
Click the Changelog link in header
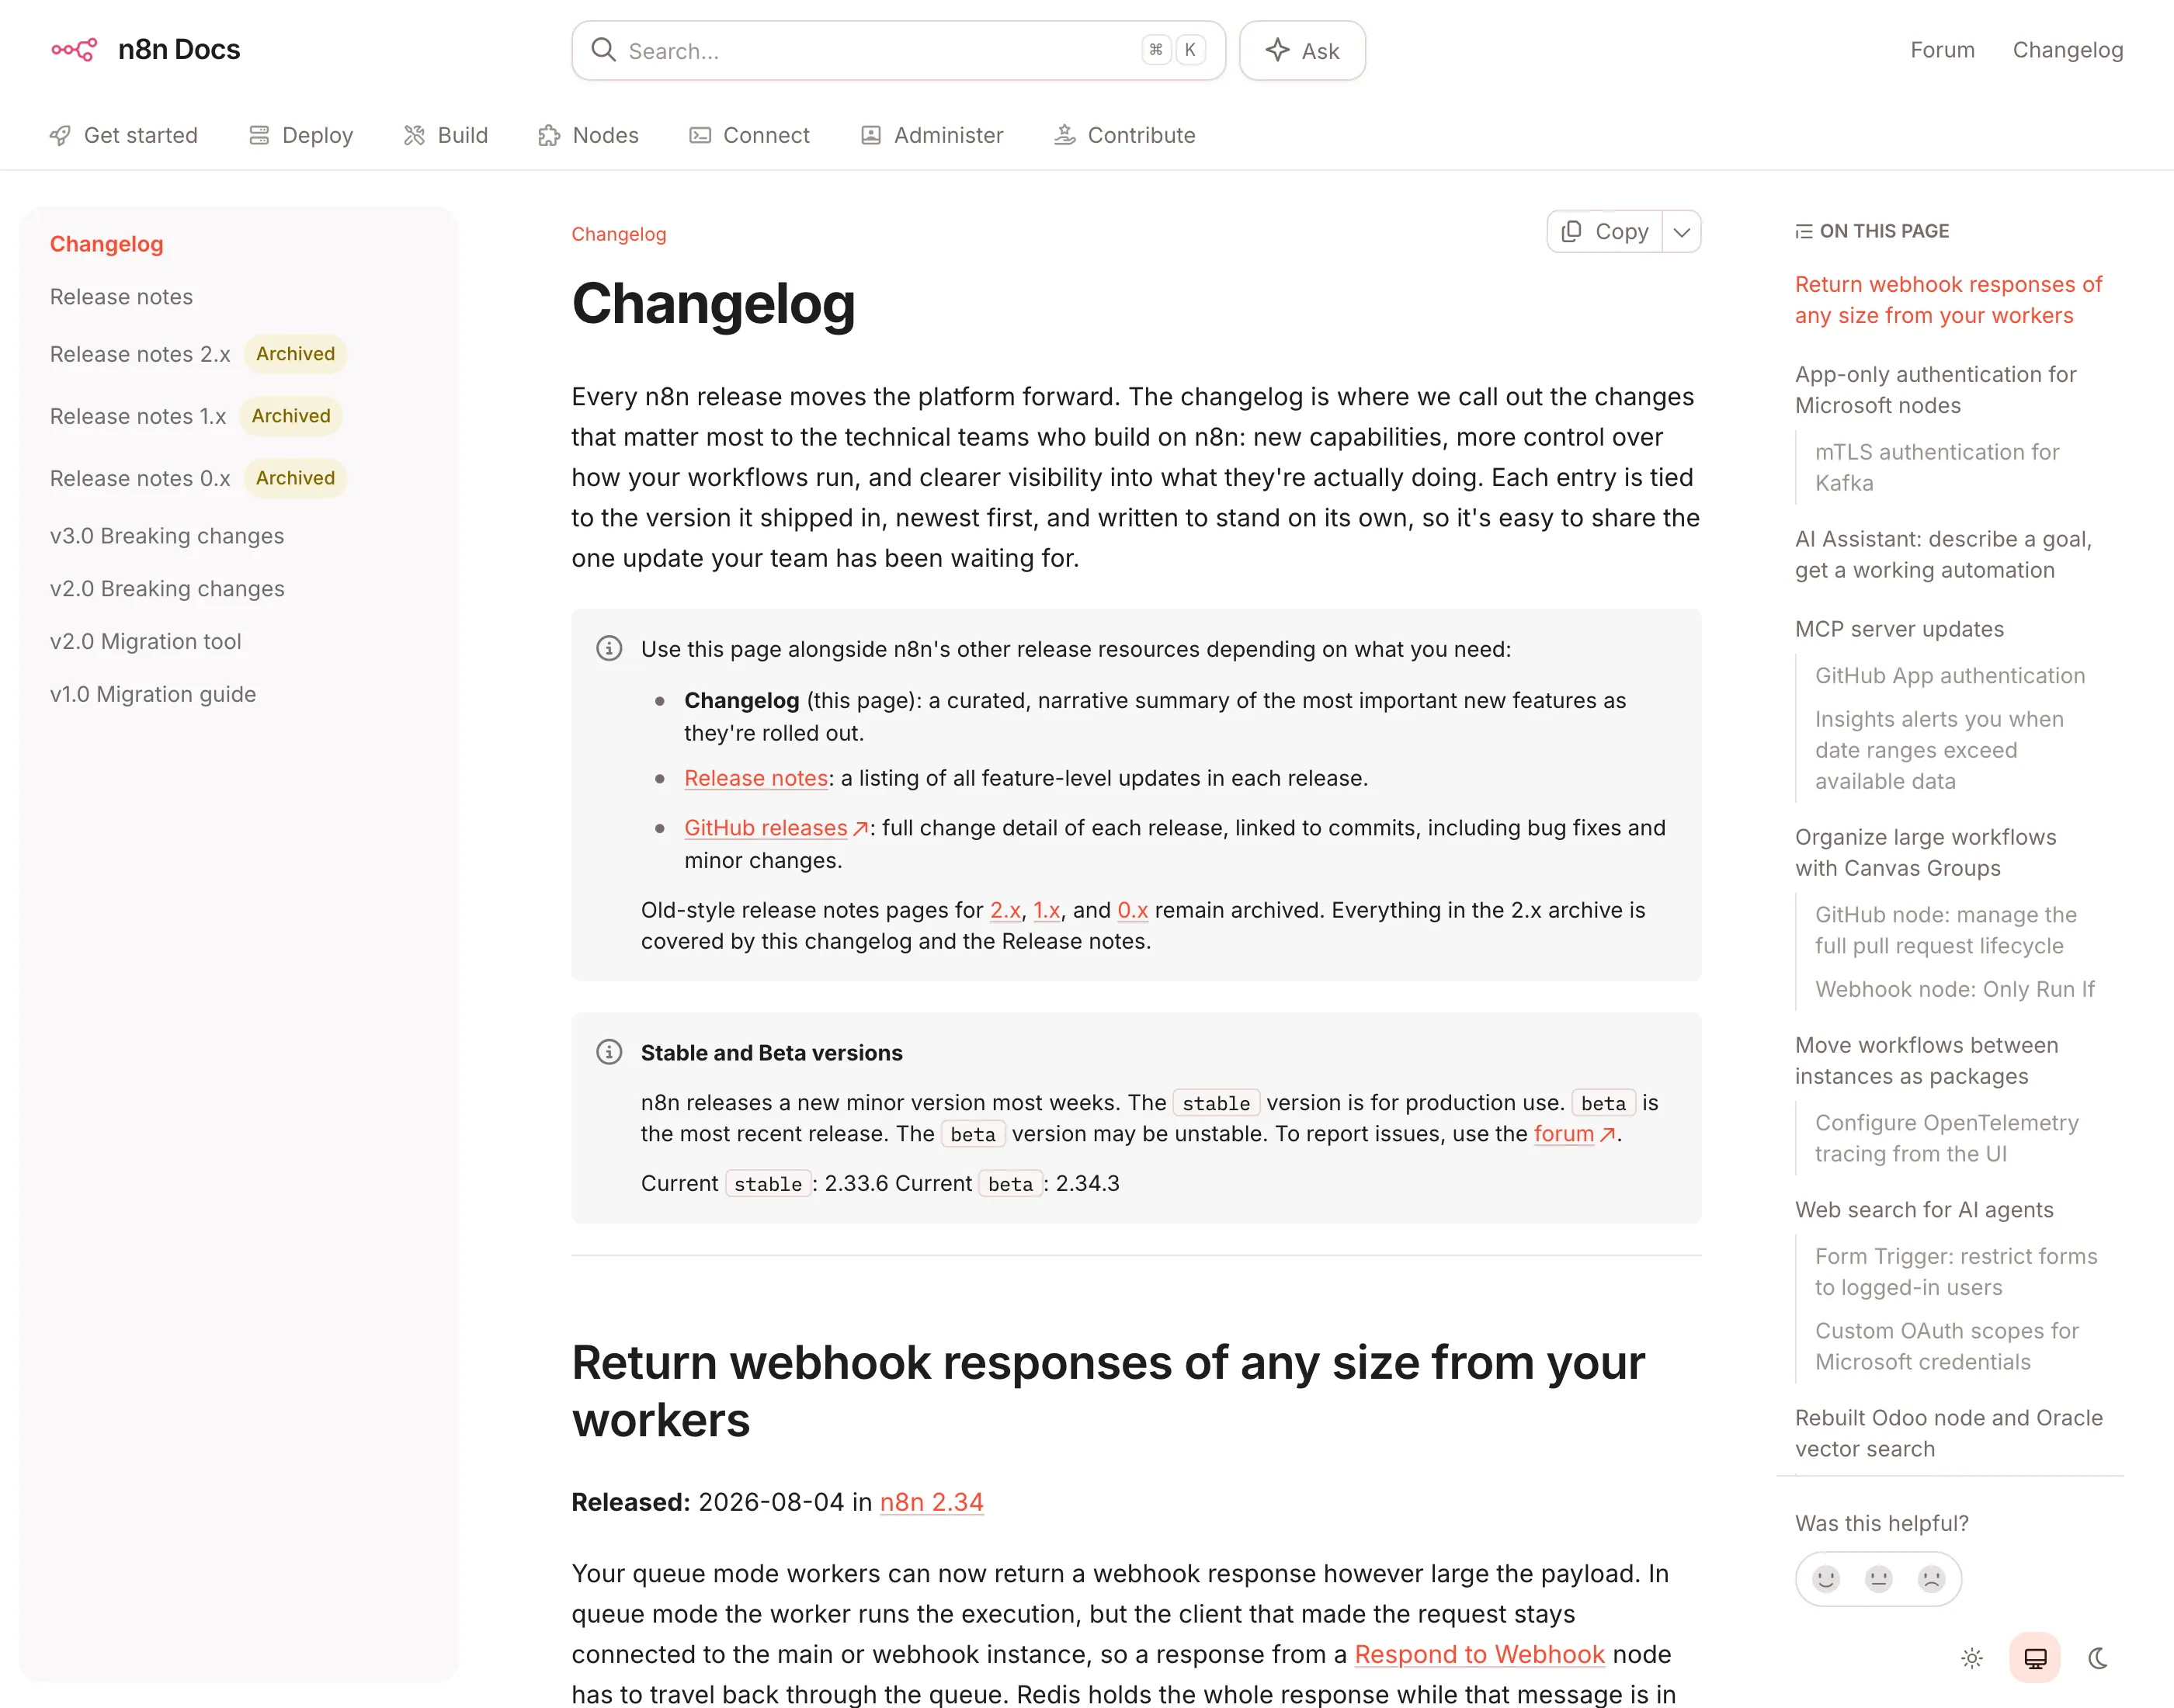(2067, 50)
